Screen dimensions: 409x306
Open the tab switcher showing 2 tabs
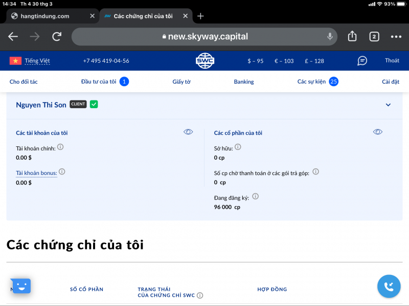point(374,36)
